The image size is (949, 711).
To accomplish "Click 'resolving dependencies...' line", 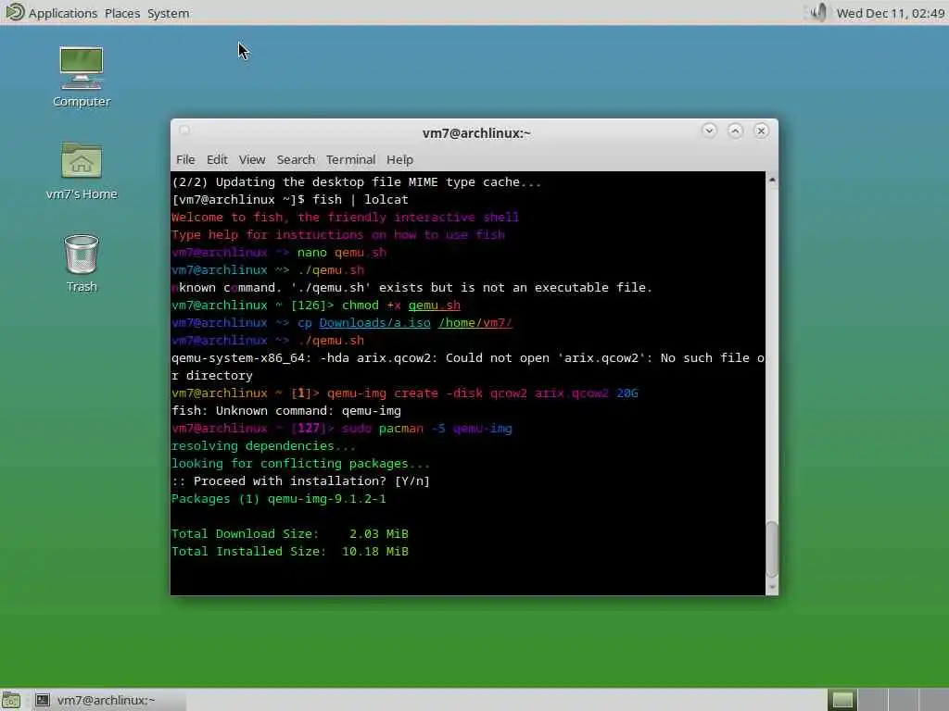I will pyautogui.click(x=264, y=446).
